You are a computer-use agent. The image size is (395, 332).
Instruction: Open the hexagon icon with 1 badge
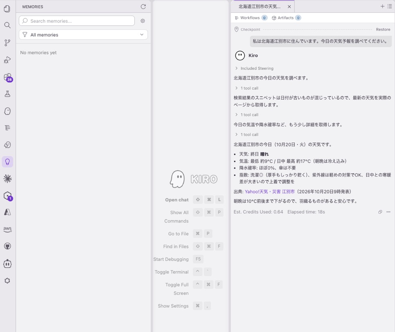tap(8, 196)
